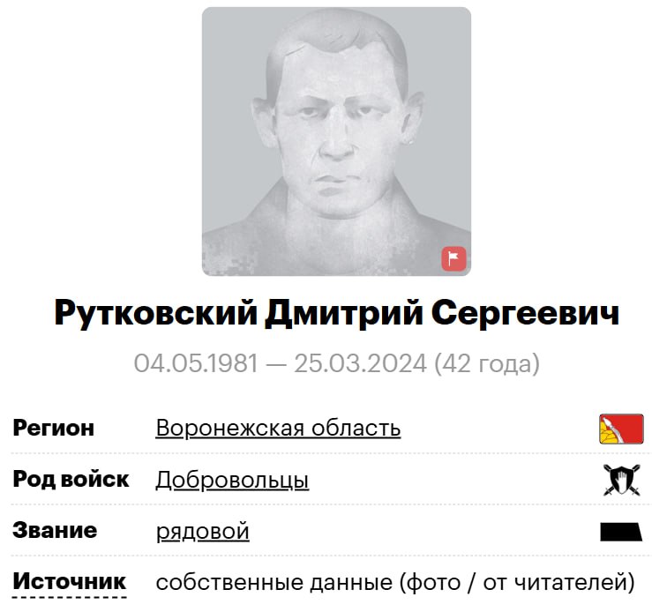Click the Род войск field label
652x612 pixels.
[71, 480]
